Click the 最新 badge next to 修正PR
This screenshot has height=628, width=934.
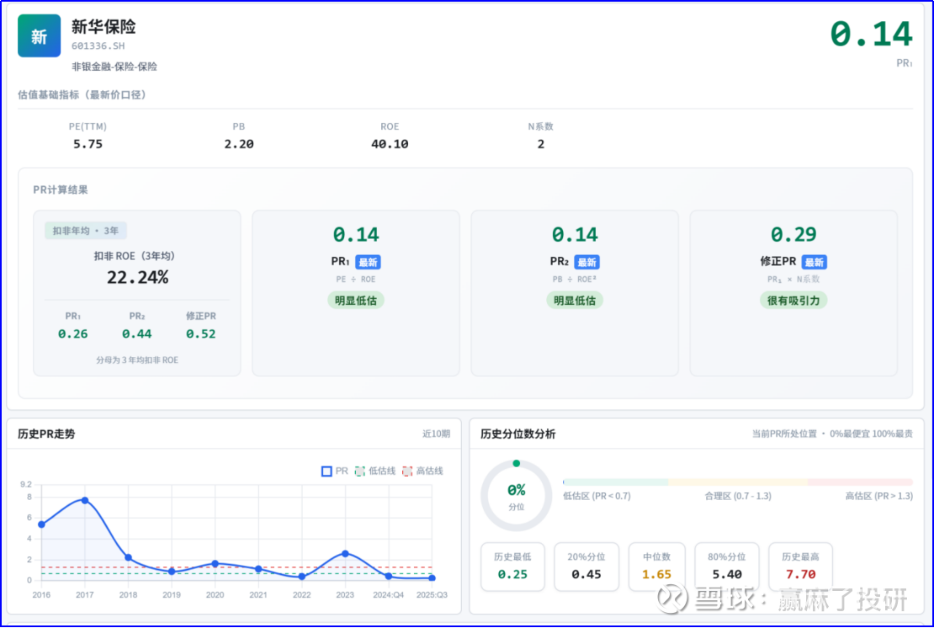tap(814, 262)
